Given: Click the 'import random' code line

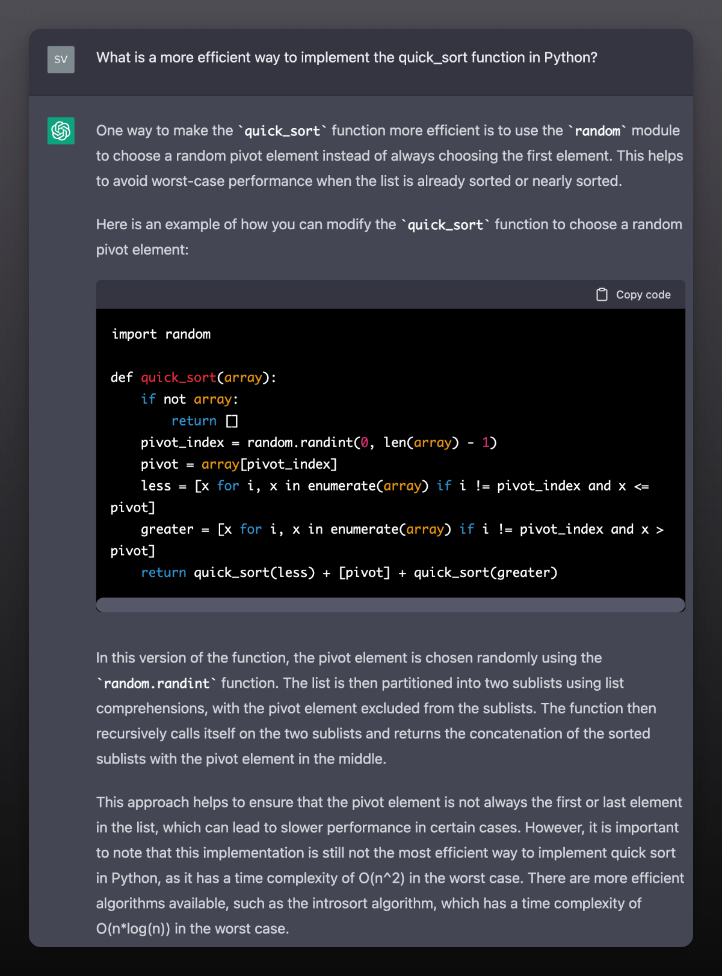Looking at the screenshot, I should [161, 334].
